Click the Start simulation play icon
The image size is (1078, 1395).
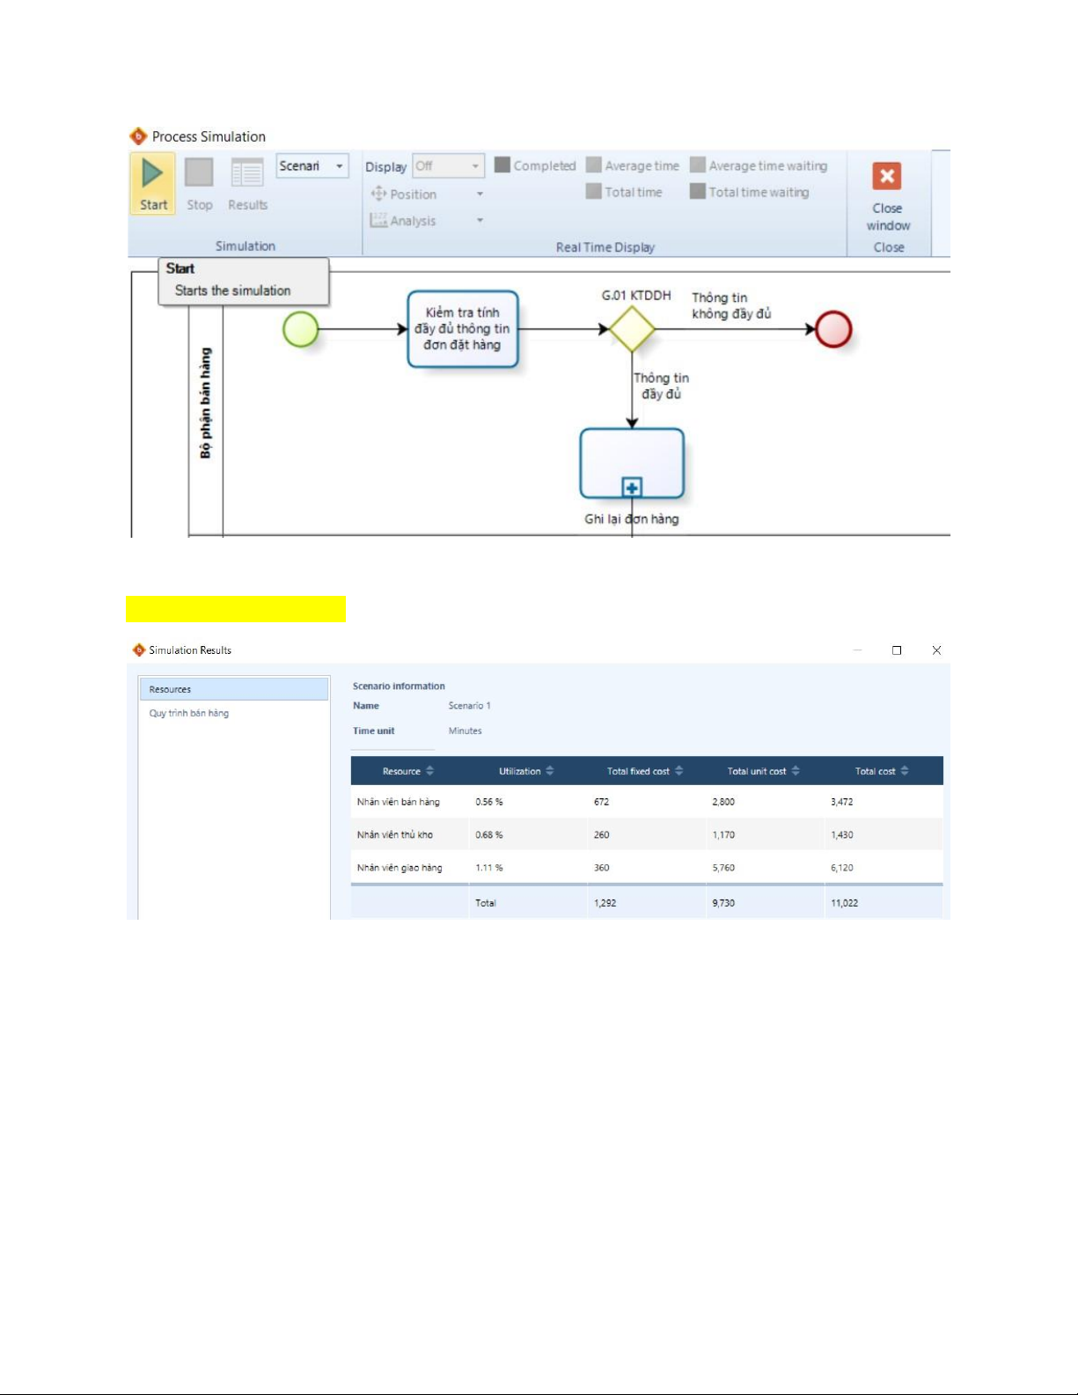click(153, 173)
